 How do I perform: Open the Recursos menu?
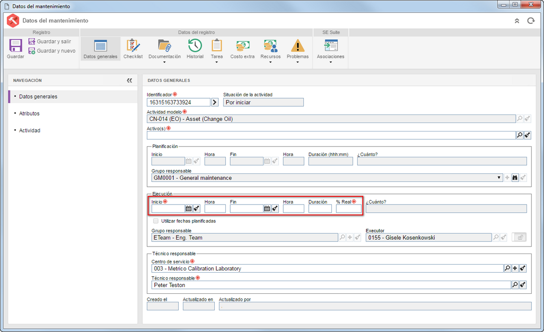(270, 50)
